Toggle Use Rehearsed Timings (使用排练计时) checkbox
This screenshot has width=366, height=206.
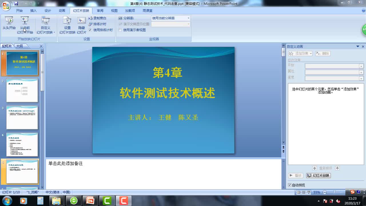pyautogui.click(x=90, y=30)
